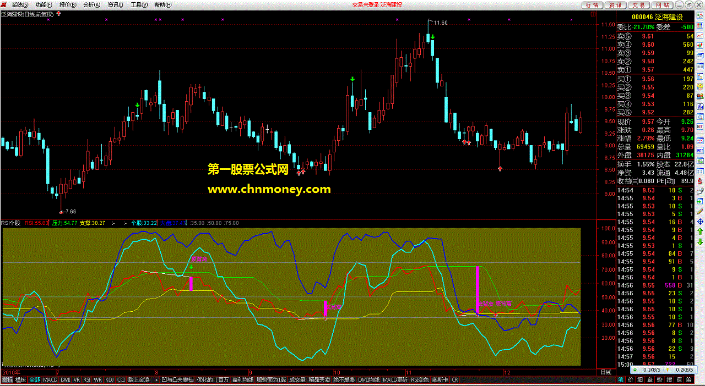This screenshot has height=386, width=705.
Task: Click the colored grid icon in sidebar
Action: 699,25
